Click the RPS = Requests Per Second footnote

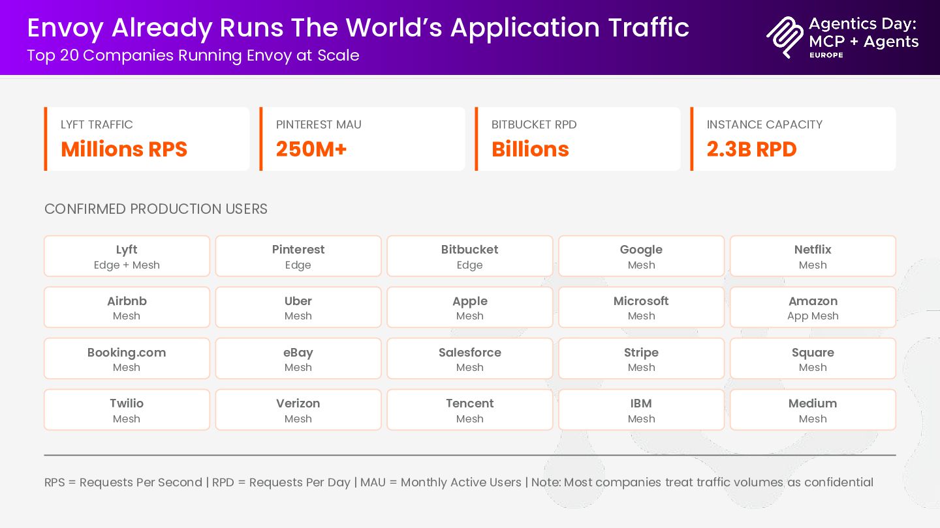459,482
